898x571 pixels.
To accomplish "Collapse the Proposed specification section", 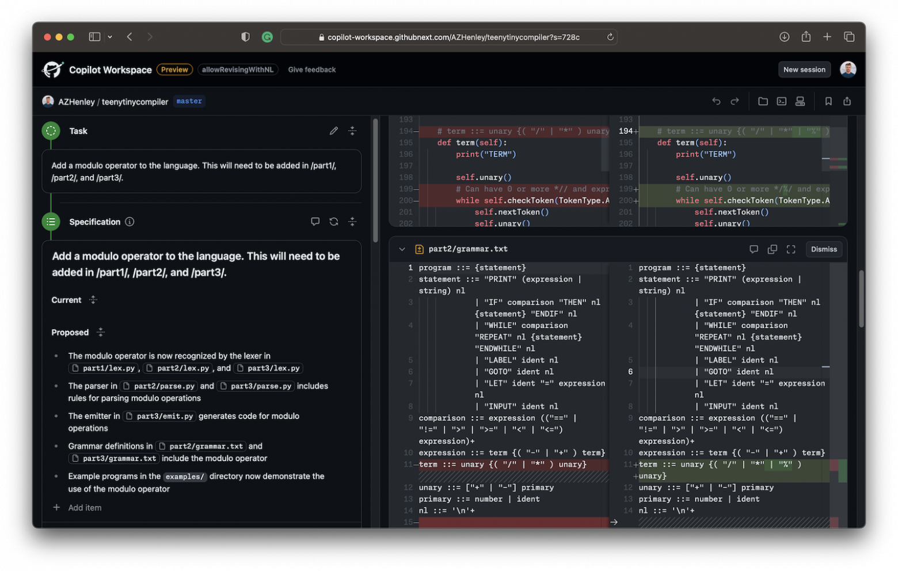I will 101,332.
